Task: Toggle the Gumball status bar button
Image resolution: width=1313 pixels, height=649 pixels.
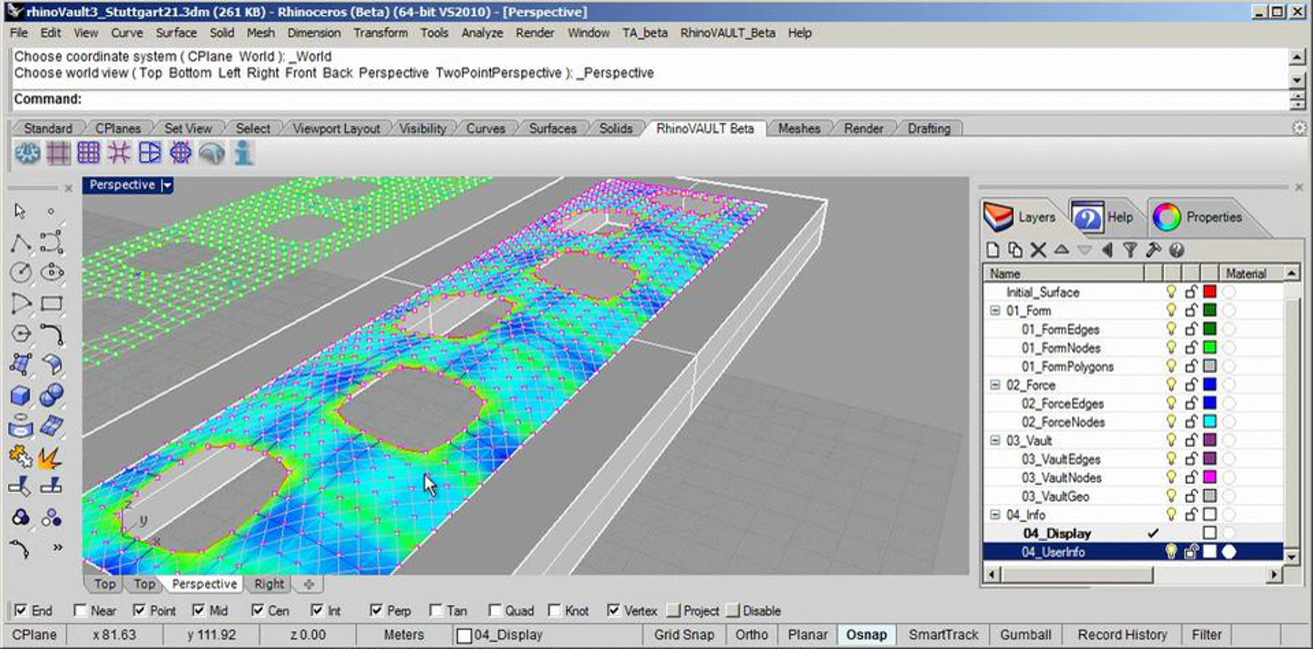Action: [x=1025, y=635]
